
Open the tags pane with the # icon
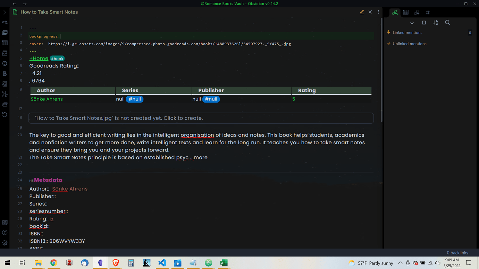coord(428,12)
